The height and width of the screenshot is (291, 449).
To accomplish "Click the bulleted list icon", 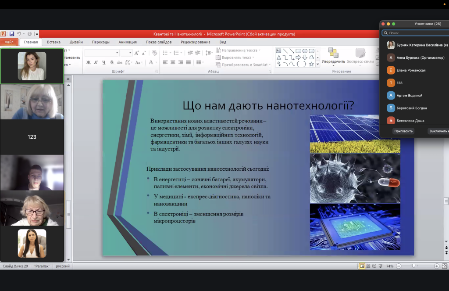I will [165, 53].
